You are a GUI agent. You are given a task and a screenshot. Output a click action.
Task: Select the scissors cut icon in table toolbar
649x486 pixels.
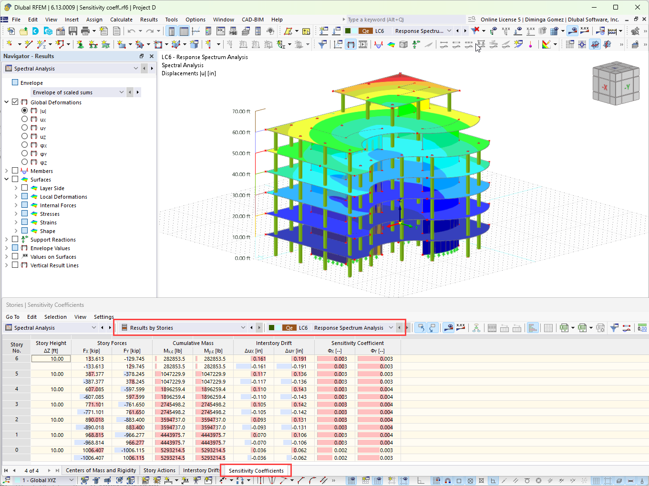[x=476, y=328]
